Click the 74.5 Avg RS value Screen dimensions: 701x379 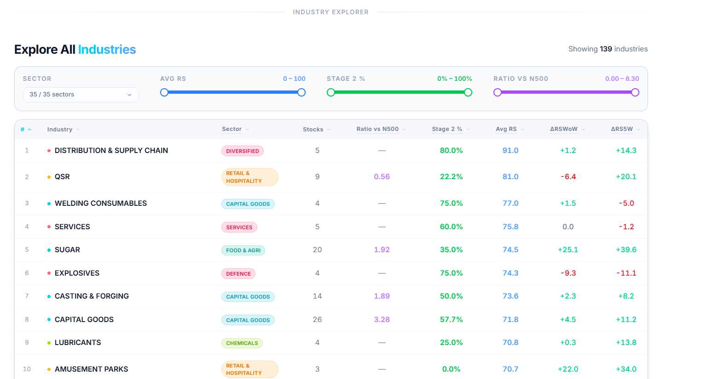coord(510,250)
